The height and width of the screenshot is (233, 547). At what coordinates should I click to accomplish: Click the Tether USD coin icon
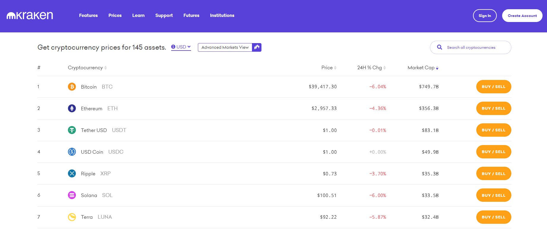pyautogui.click(x=72, y=130)
